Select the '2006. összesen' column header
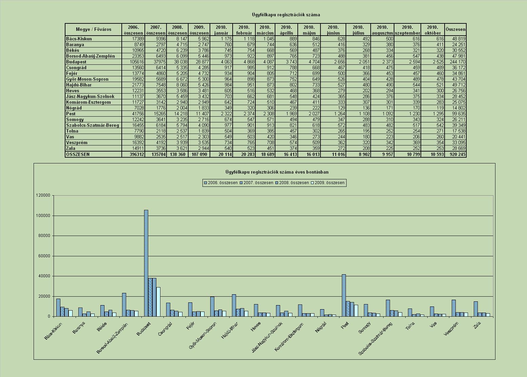The height and width of the screenshot is (377, 527). coord(133,30)
